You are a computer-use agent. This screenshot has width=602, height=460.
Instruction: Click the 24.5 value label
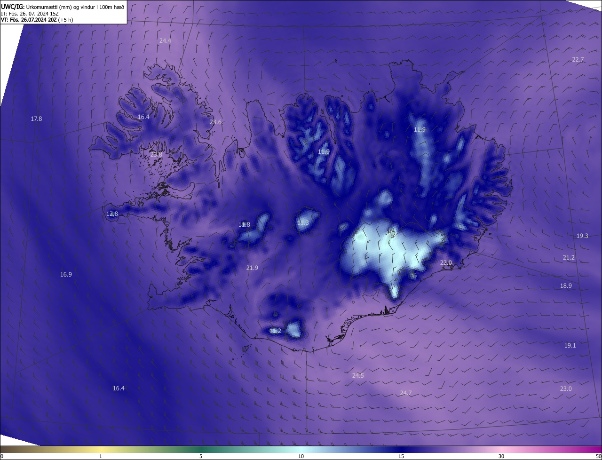tap(358, 376)
